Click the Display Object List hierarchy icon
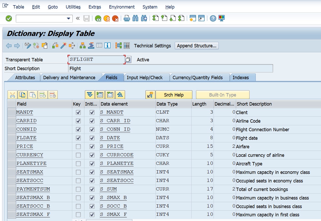Viewport: 321px width, 221px height. [83, 46]
